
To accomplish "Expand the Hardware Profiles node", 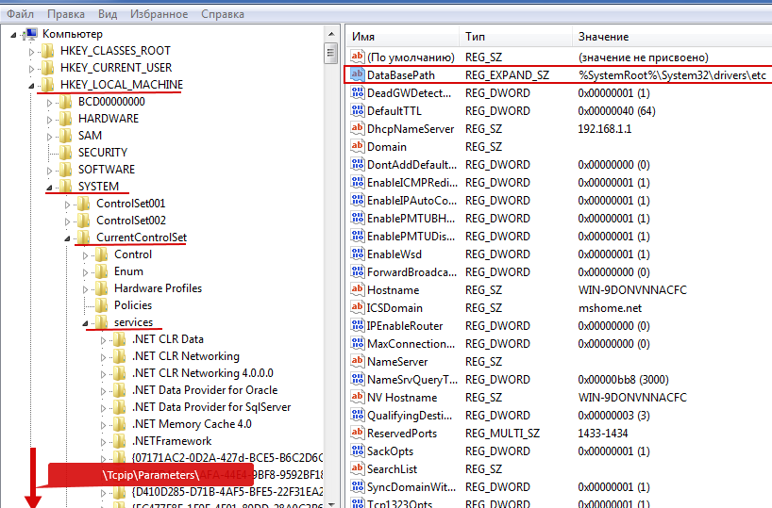I will 85,289.
